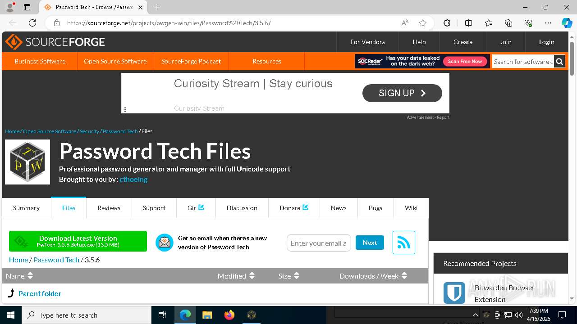The image size is (577, 324).
Task: Open the Wiki tab
Action: click(x=411, y=208)
